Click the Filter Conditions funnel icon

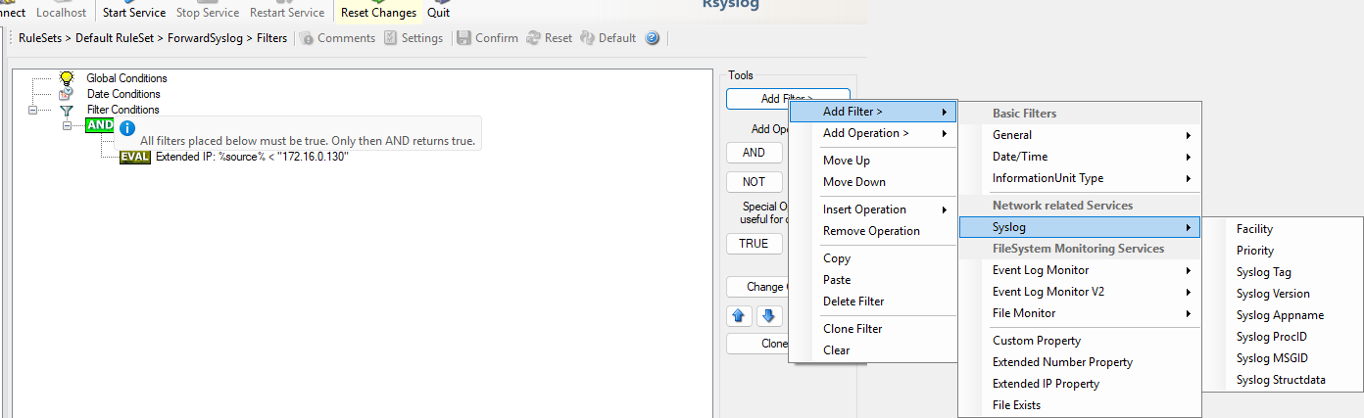tap(67, 110)
